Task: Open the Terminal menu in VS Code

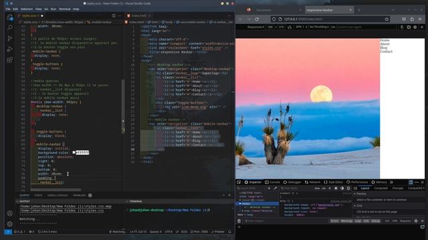Action: tap(64, 9)
